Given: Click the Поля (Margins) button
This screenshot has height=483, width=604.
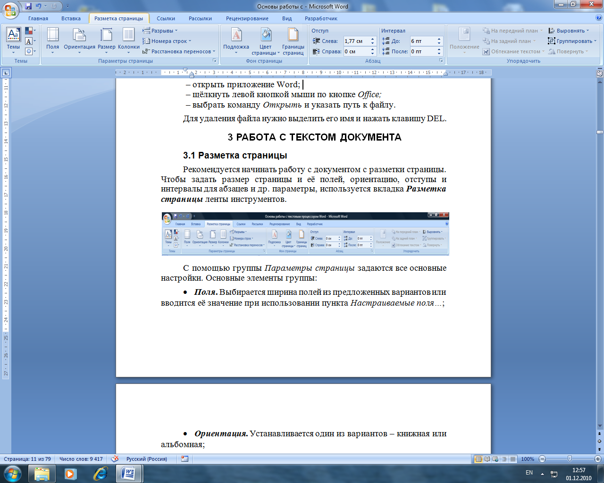Looking at the screenshot, I should click(53, 41).
